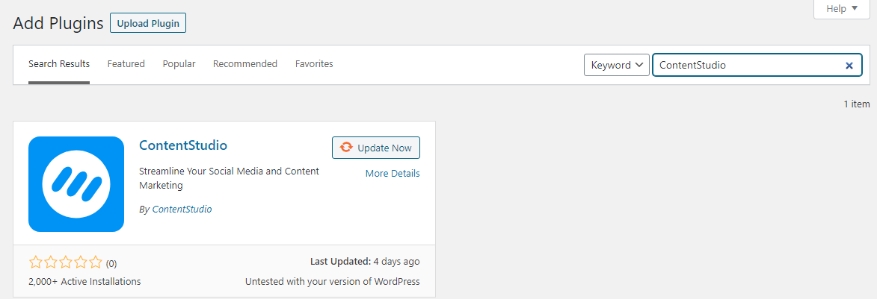This screenshot has width=877, height=299.
Task: Open the Keyword search-type dropdown
Action: point(617,65)
